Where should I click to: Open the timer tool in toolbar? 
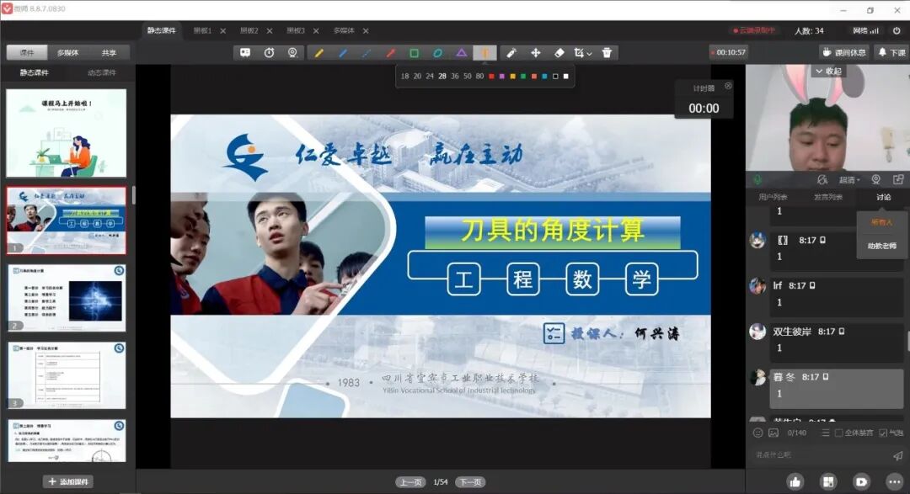click(270, 53)
